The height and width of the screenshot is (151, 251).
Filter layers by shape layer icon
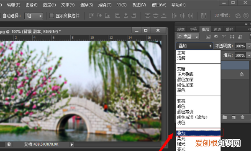[232, 36]
